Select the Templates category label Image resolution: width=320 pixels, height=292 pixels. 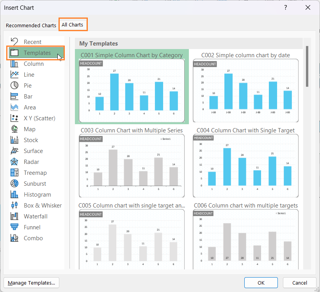[x=37, y=53]
